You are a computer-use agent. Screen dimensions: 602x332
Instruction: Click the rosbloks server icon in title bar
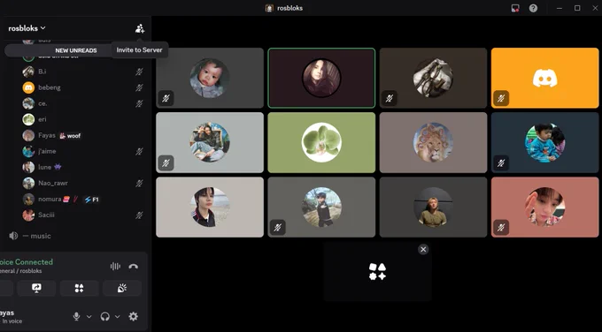coord(269,8)
